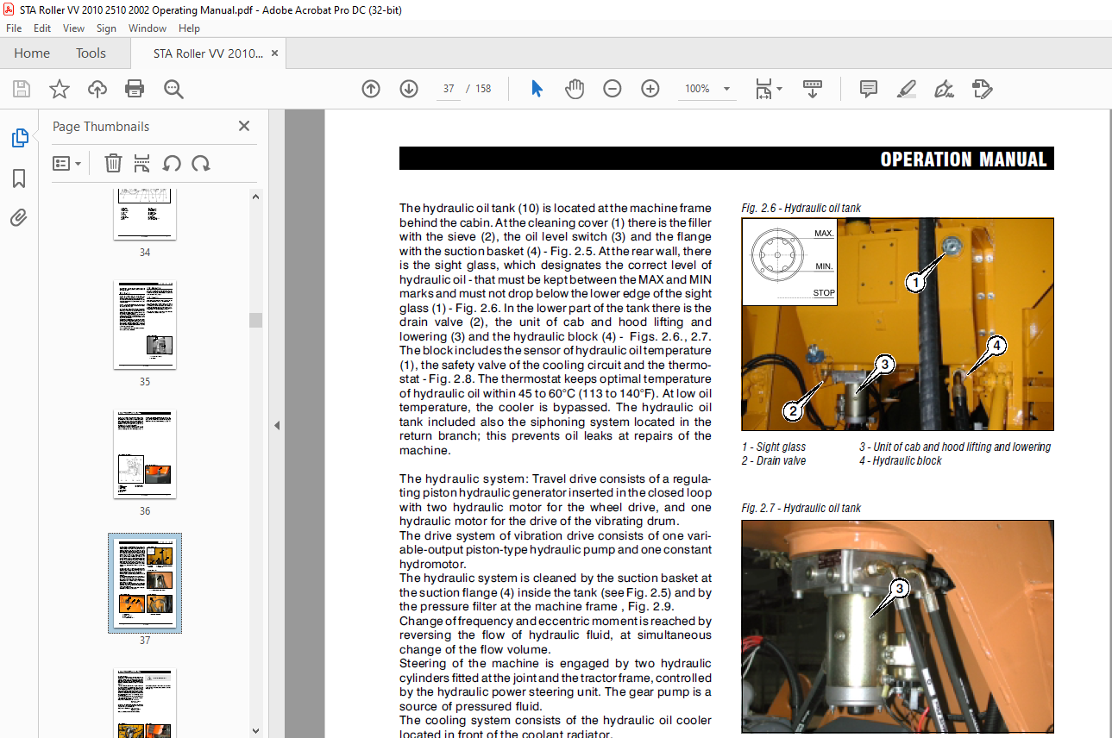The width and height of the screenshot is (1112, 738).
Task: Expand the fit page dropdown arrow
Action: [780, 89]
